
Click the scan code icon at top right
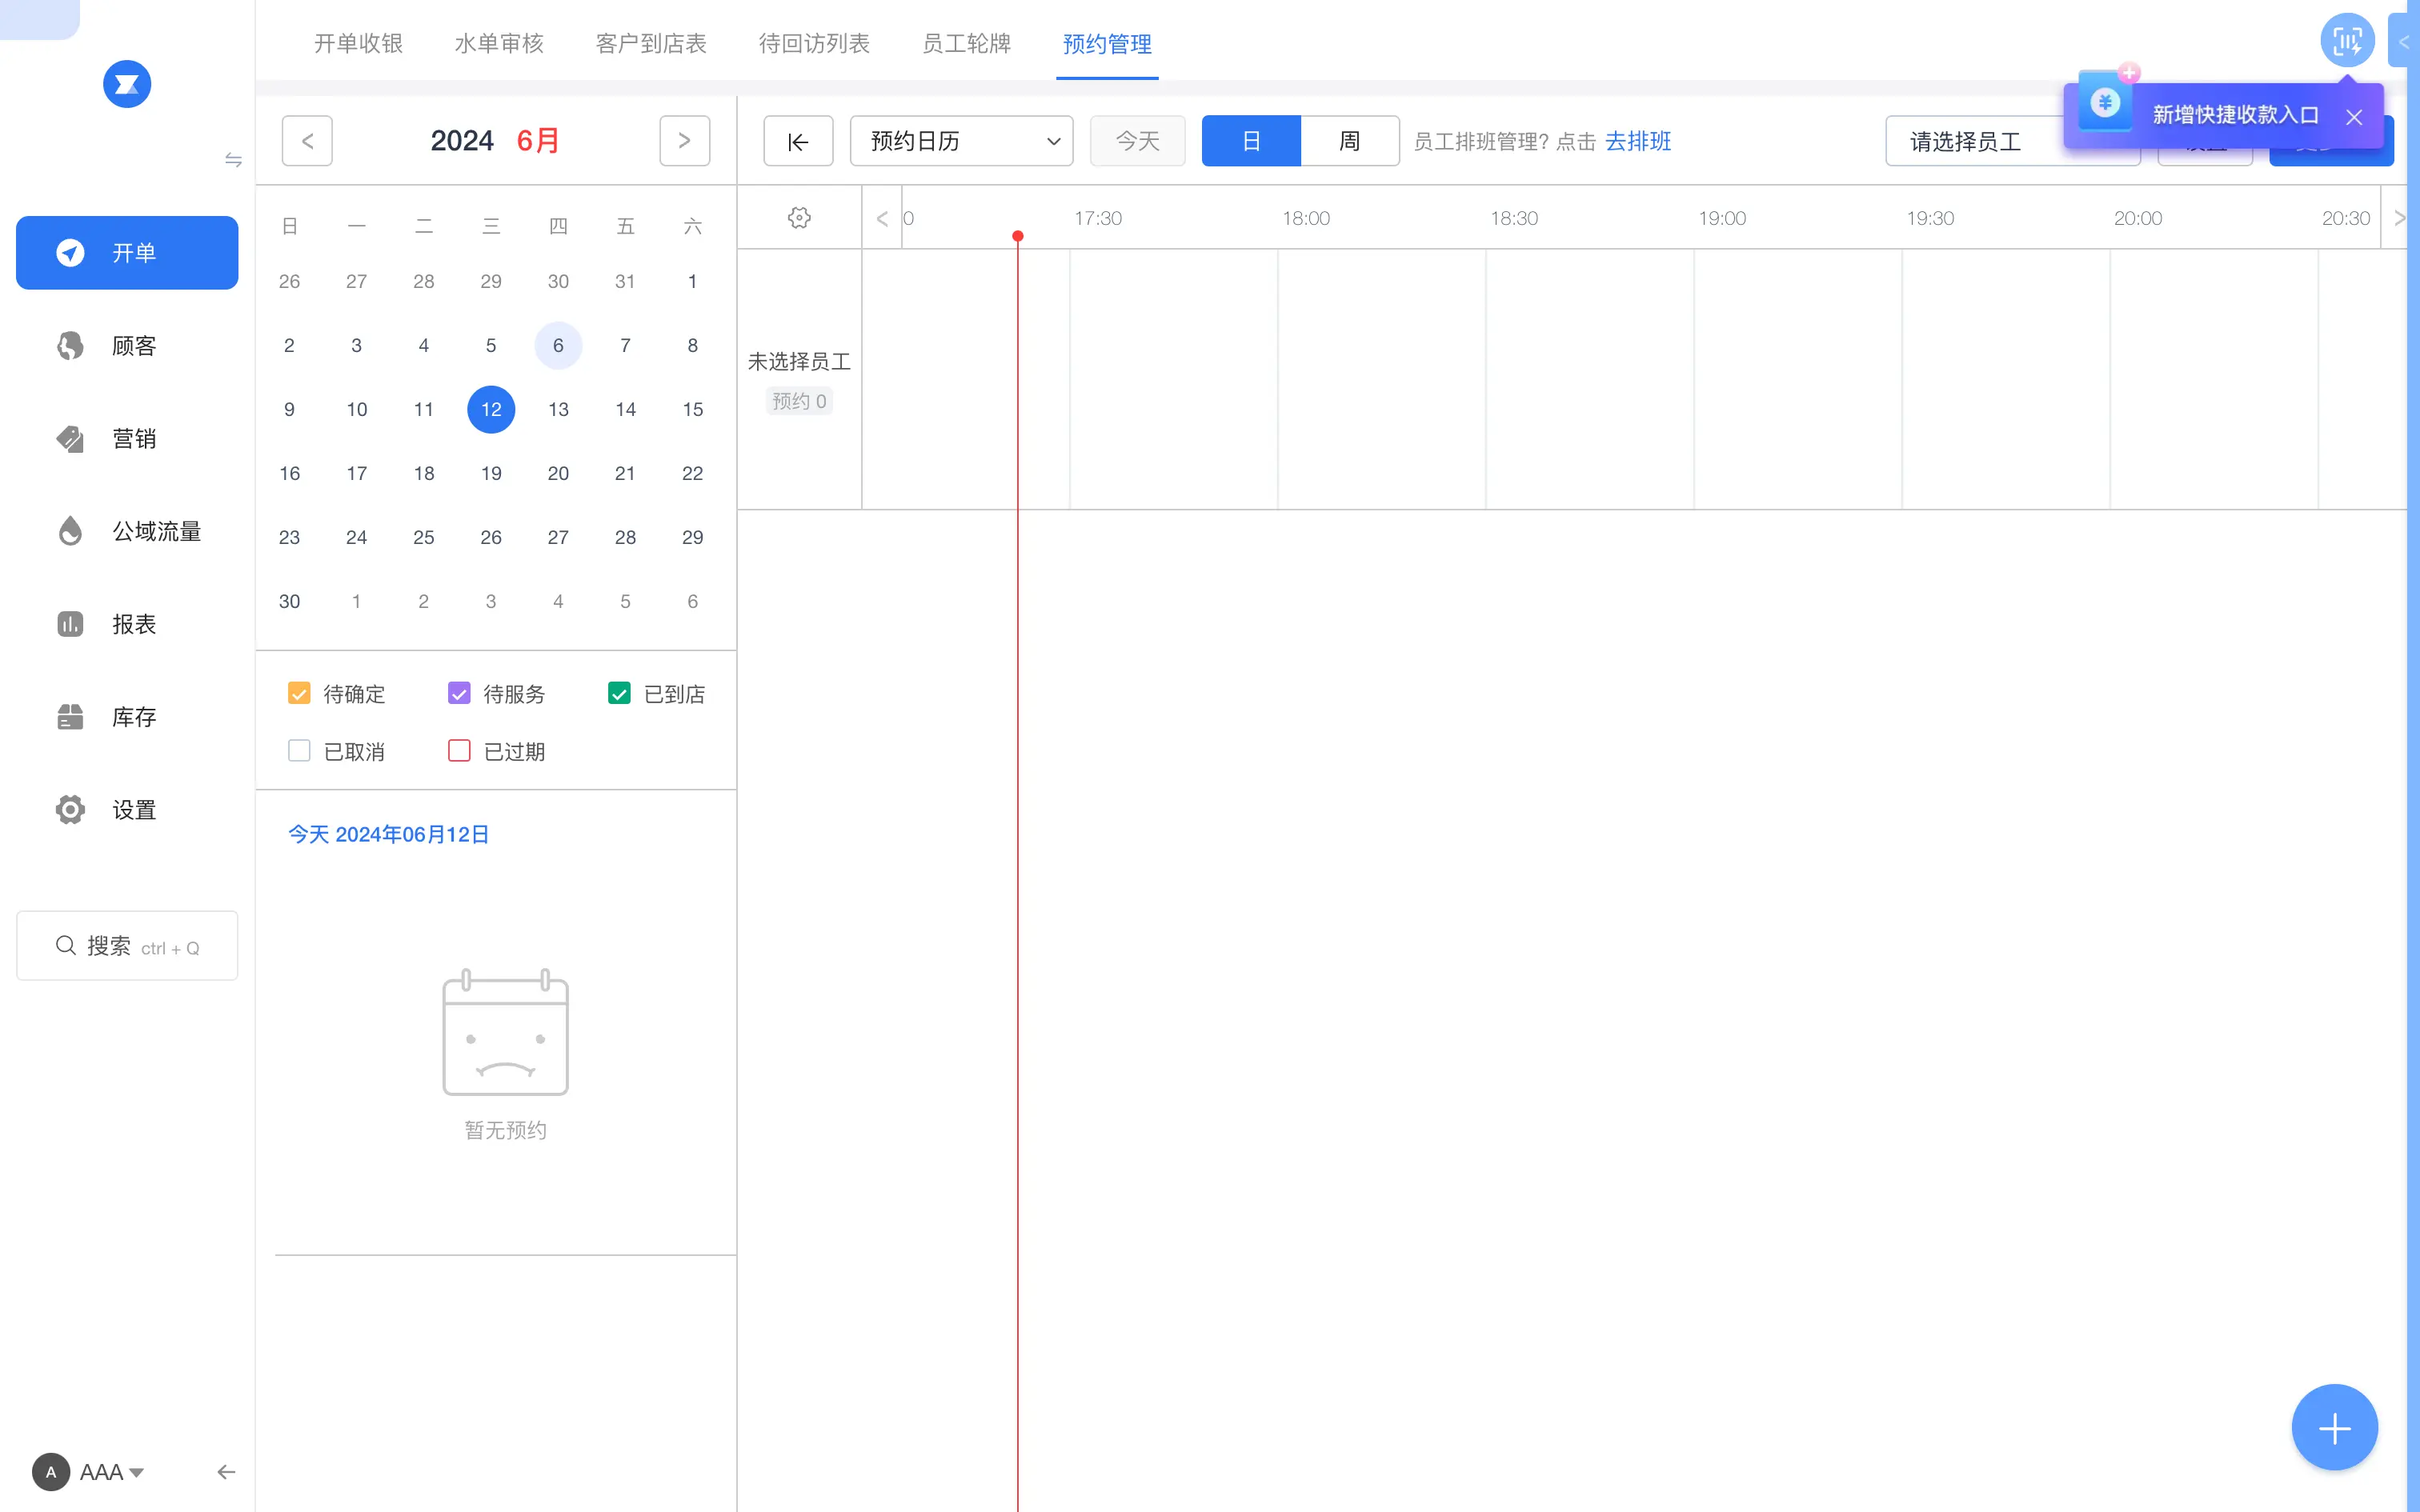click(2346, 40)
